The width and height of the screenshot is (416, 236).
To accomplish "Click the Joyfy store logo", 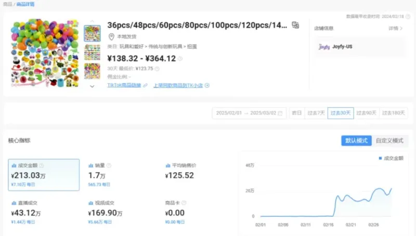I will pyautogui.click(x=323, y=47).
